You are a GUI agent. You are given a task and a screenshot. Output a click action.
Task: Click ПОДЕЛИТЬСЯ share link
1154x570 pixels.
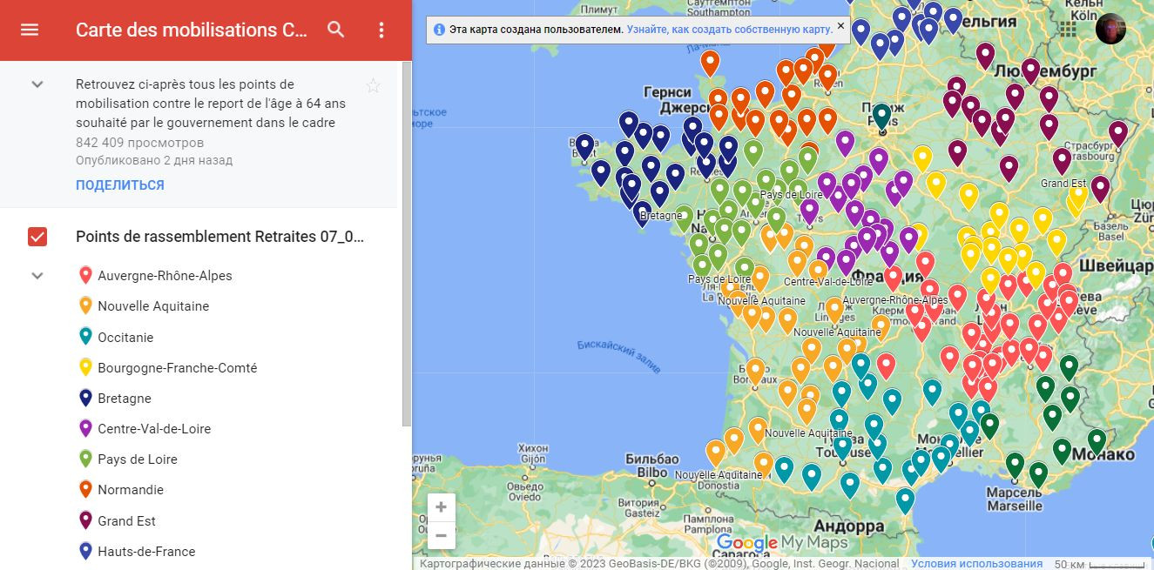(x=119, y=185)
